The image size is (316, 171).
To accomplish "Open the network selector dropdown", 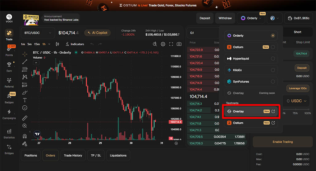I will pyautogui.click(x=274, y=18).
